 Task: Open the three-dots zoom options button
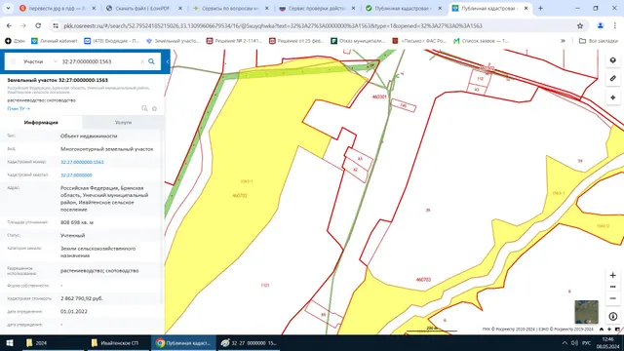(613, 287)
